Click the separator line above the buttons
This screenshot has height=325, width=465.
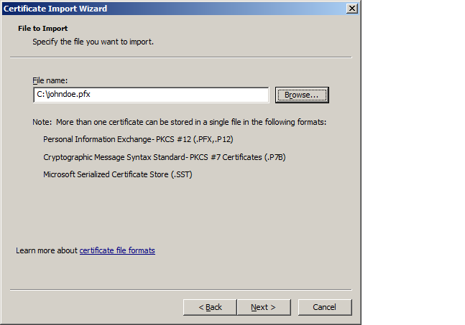coord(180,290)
